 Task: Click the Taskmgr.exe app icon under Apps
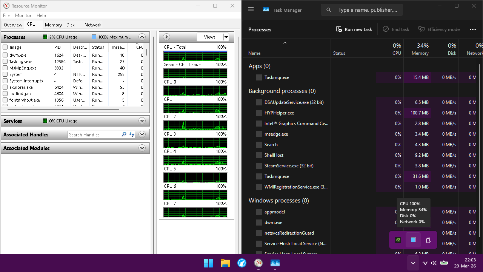tap(259, 77)
